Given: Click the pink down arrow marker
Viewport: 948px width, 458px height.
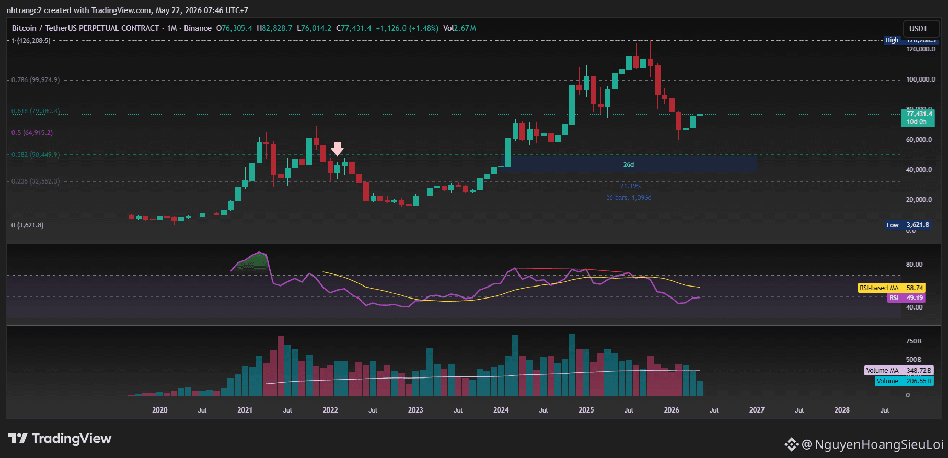Looking at the screenshot, I should tap(338, 148).
